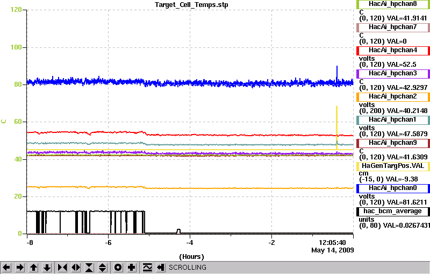
Task: Click the VAL=-9.38 reading for HaGenTargPos
Action: click(x=402, y=179)
